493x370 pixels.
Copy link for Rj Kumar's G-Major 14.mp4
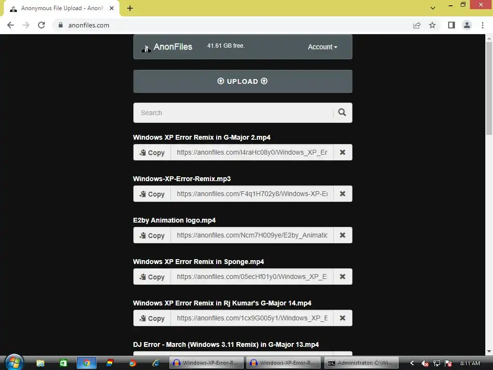coord(152,318)
